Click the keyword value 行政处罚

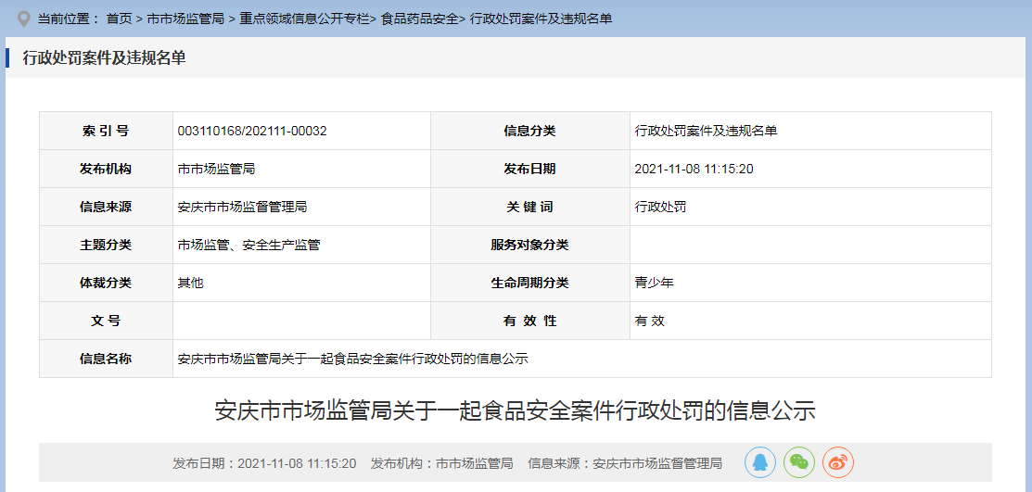point(661,208)
